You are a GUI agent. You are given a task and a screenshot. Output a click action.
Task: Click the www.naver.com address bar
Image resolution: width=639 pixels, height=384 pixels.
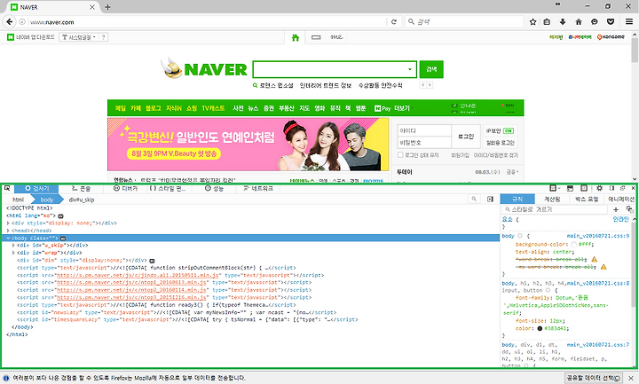point(207,22)
